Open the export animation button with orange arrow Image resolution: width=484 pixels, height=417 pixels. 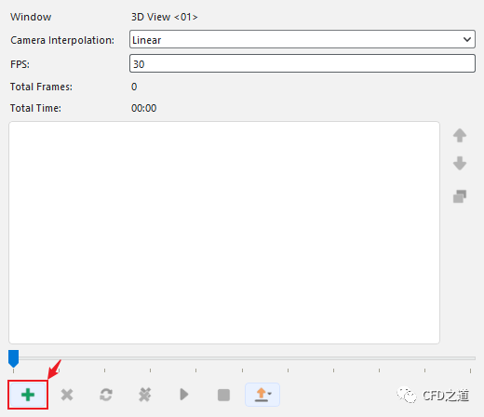pos(262,395)
